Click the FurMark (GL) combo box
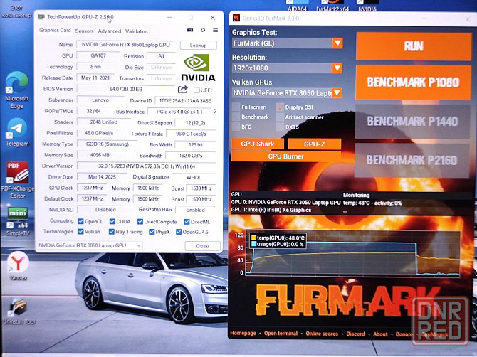 pyautogui.click(x=287, y=43)
